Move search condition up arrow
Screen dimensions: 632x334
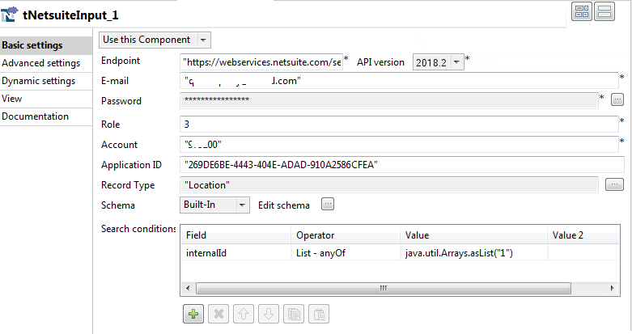tap(244, 314)
